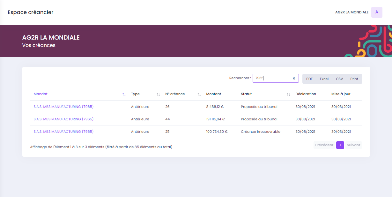
Task: Open the S.A.S. MBS MANUFACTURING link for créance 25
Action: coord(63,132)
